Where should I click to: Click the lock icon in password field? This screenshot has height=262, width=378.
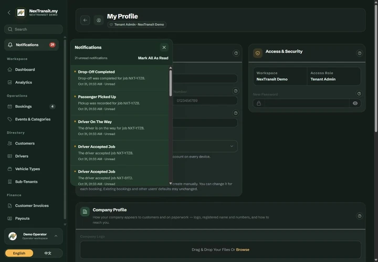tap(259, 103)
